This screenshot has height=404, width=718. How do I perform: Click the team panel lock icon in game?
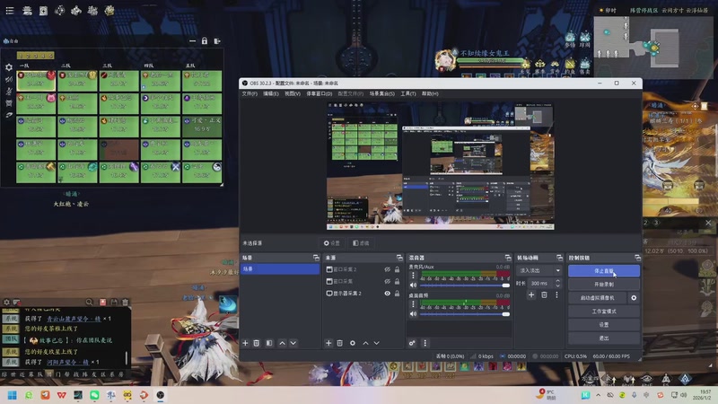(205, 41)
